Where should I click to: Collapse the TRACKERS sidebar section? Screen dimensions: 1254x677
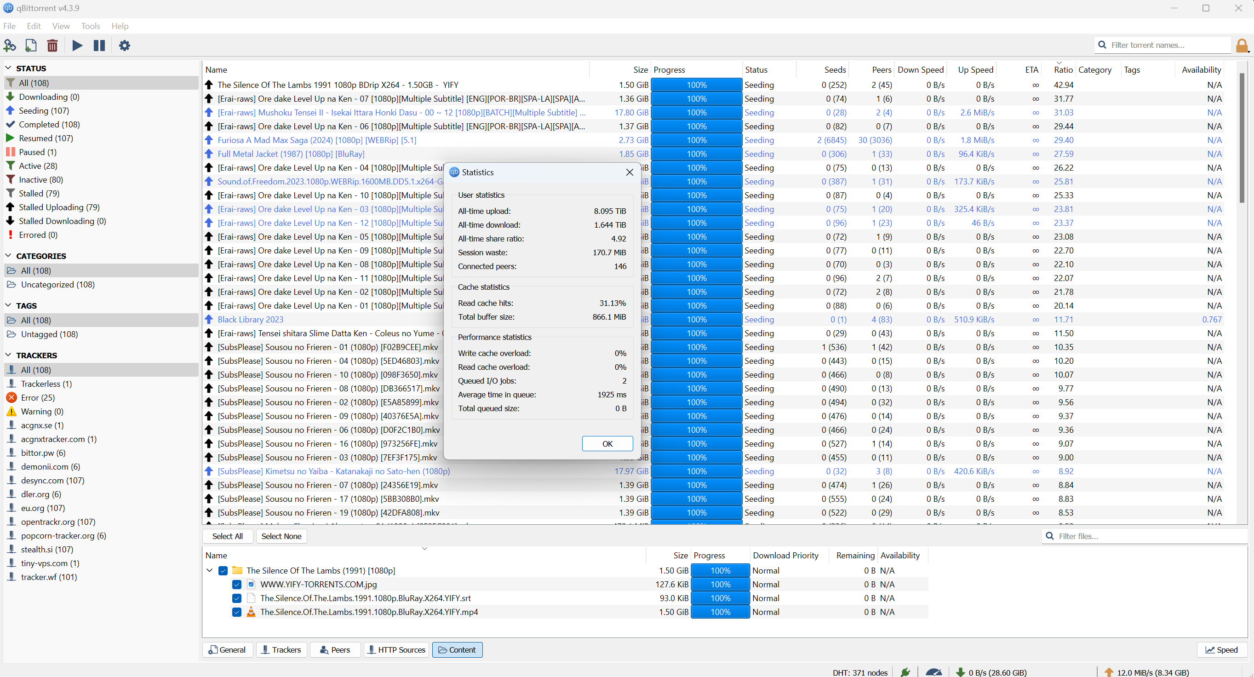click(8, 355)
